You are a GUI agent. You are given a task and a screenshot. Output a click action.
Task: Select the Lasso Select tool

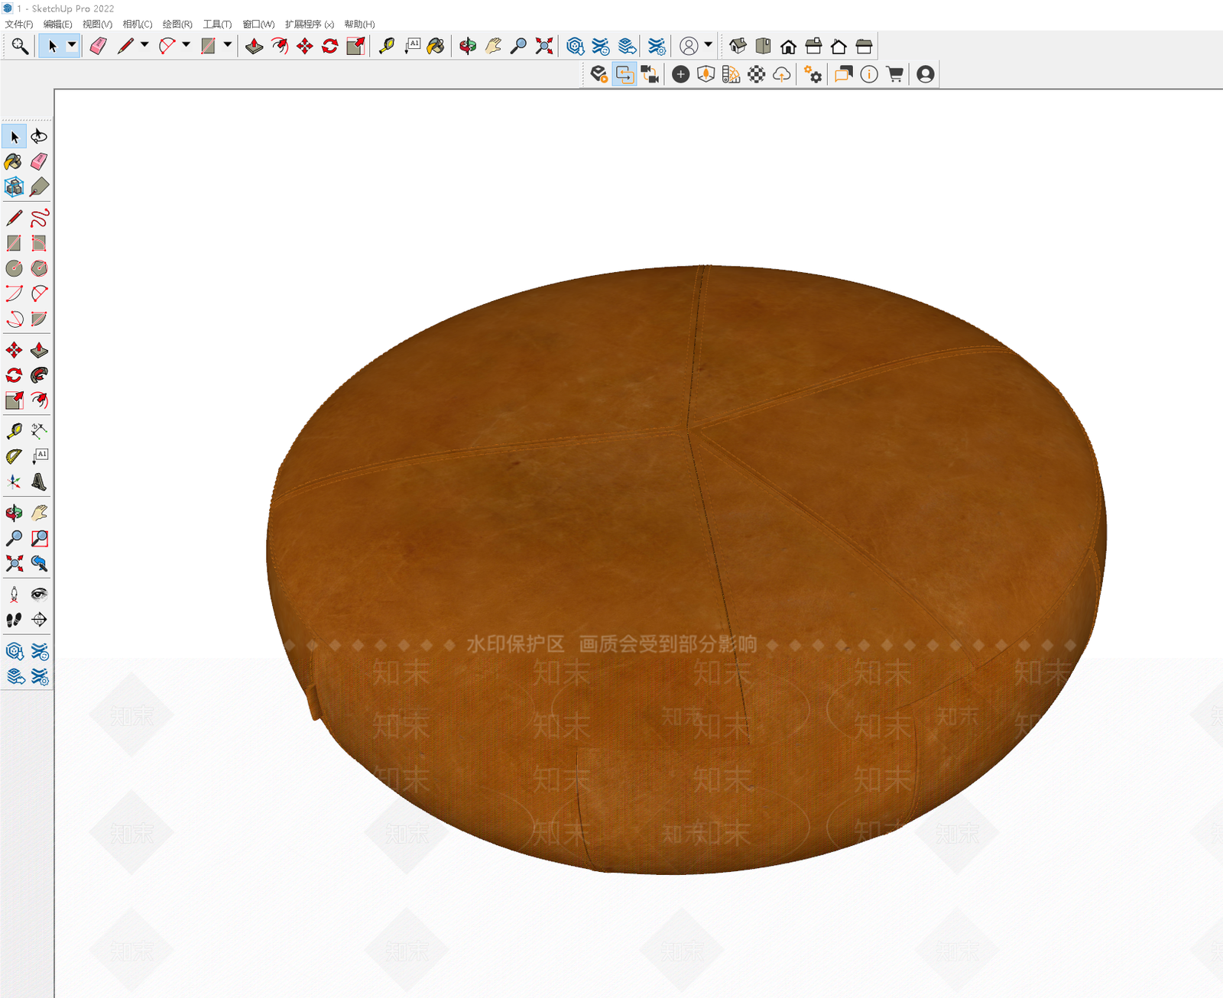pyautogui.click(x=39, y=137)
